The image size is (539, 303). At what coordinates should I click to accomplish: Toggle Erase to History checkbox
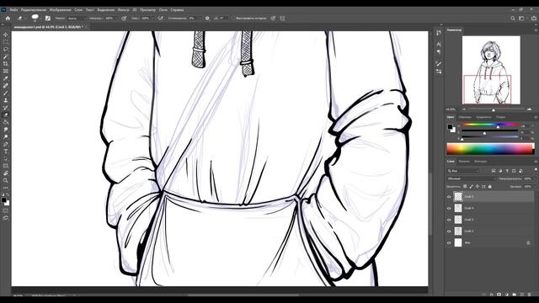233,19
